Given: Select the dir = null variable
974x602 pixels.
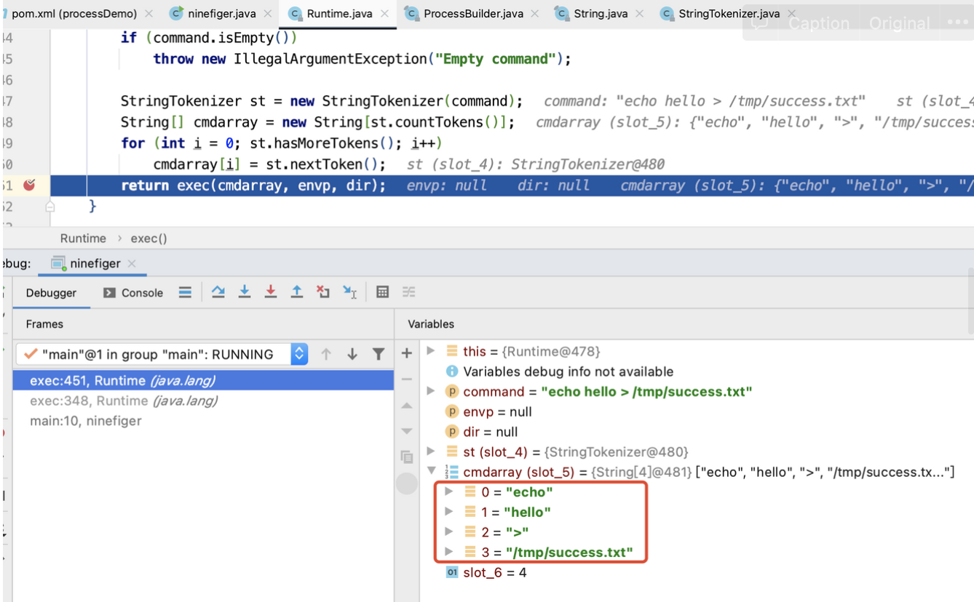Looking at the screenshot, I should (482, 432).
